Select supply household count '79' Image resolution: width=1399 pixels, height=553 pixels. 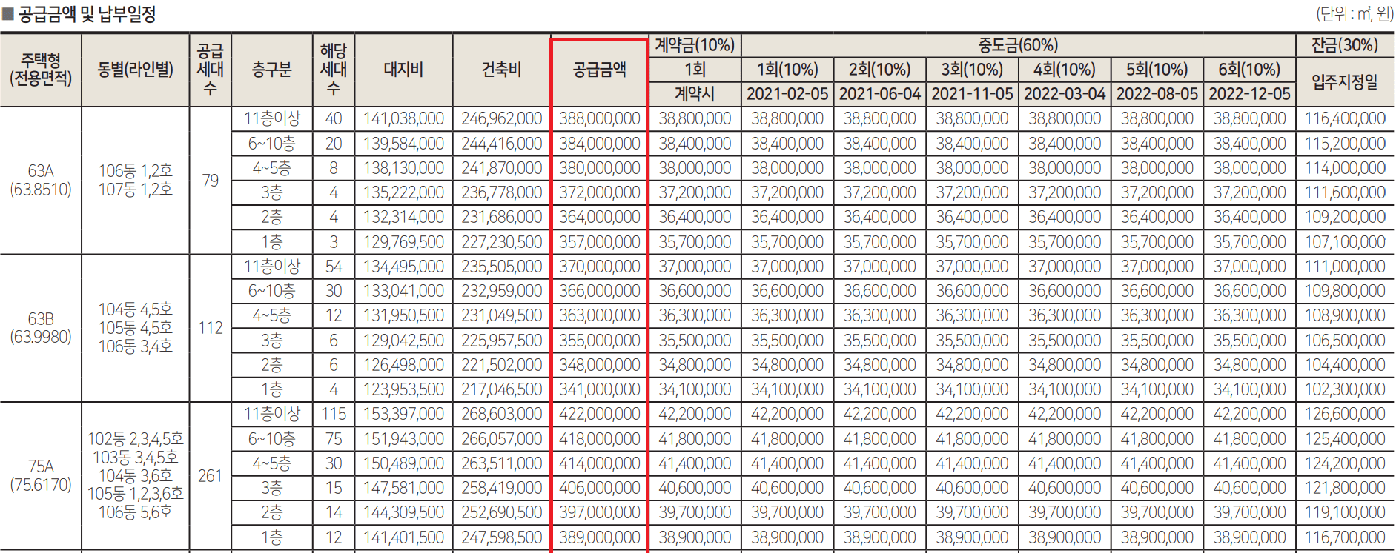[211, 181]
